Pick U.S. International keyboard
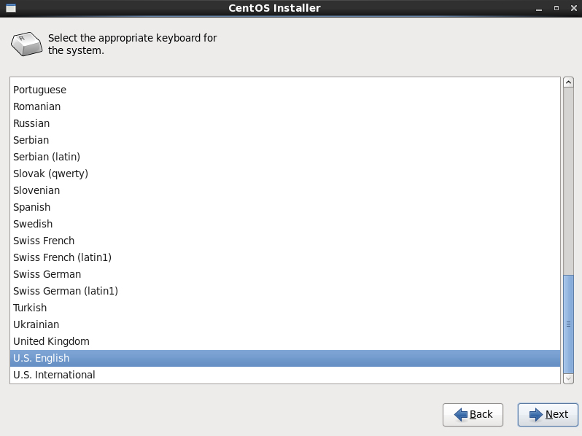The width and height of the screenshot is (582, 436). tap(285, 375)
